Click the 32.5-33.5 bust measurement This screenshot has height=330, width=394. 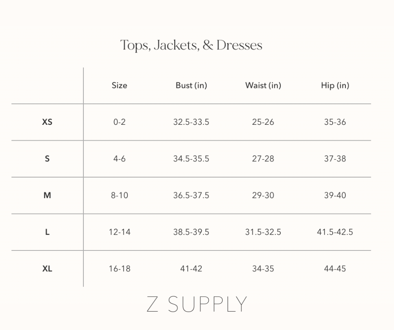pyautogui.click(x=191, y=122)
